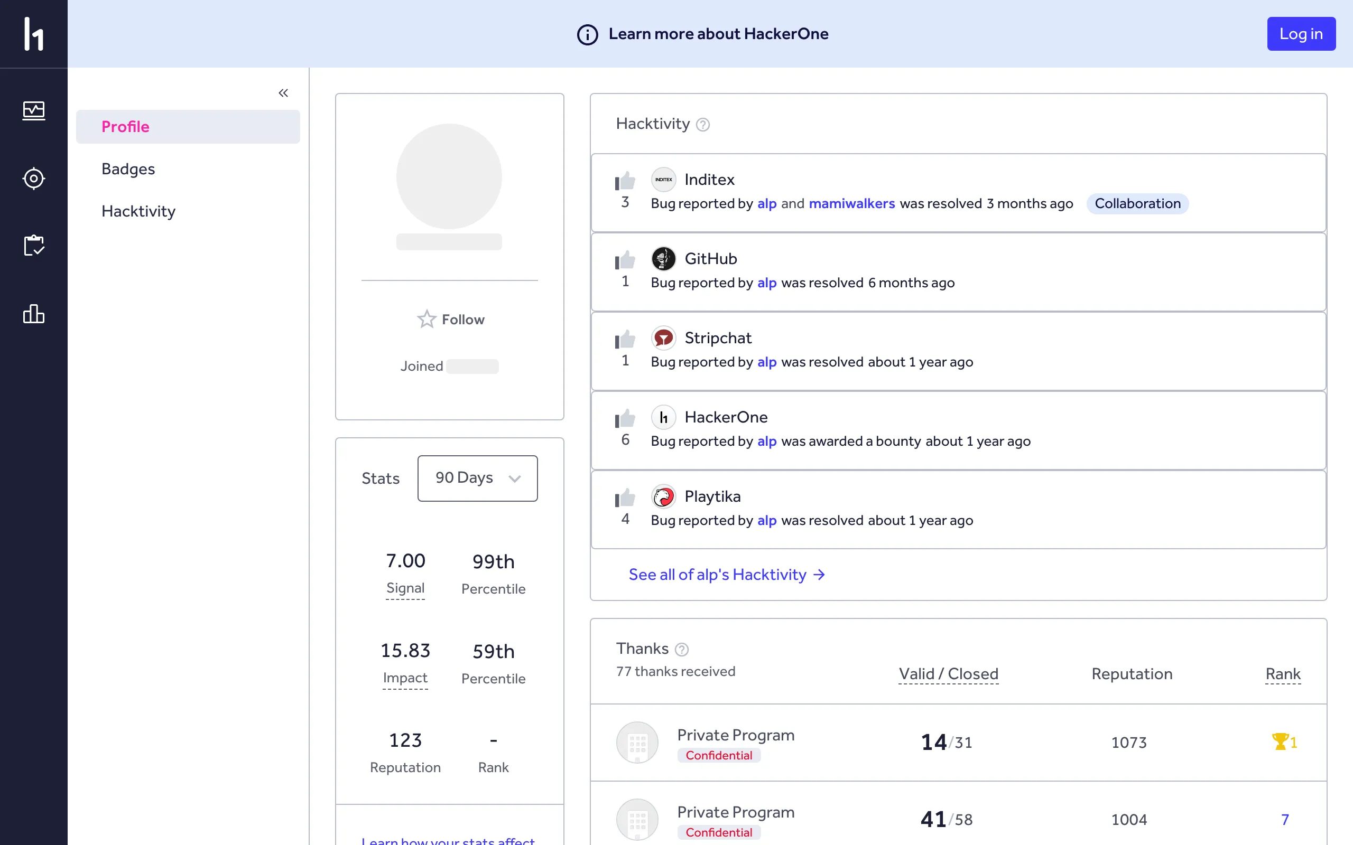
Task: Open alp link in the Inditex report
Action: [766, 204]
